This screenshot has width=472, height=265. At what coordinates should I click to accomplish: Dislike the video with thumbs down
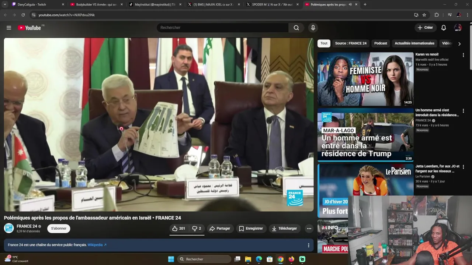tap(197, 229)
